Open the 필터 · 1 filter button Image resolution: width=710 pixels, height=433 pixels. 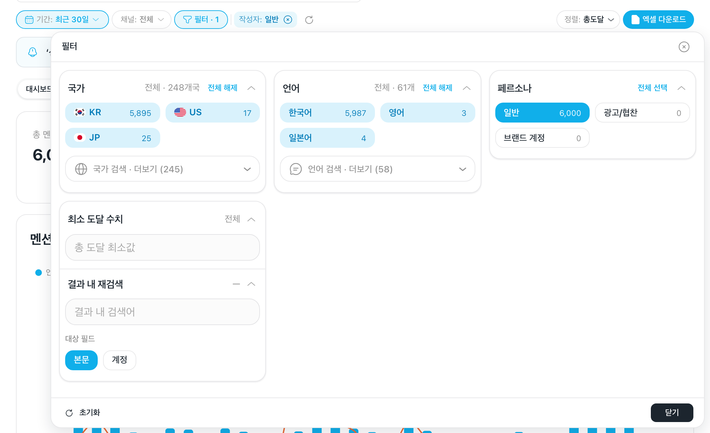pos(201,20)
